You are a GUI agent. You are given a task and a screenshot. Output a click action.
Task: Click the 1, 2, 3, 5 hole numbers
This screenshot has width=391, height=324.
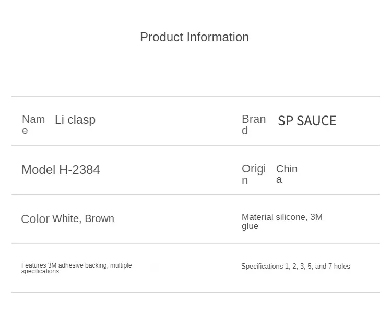(299, 267)
